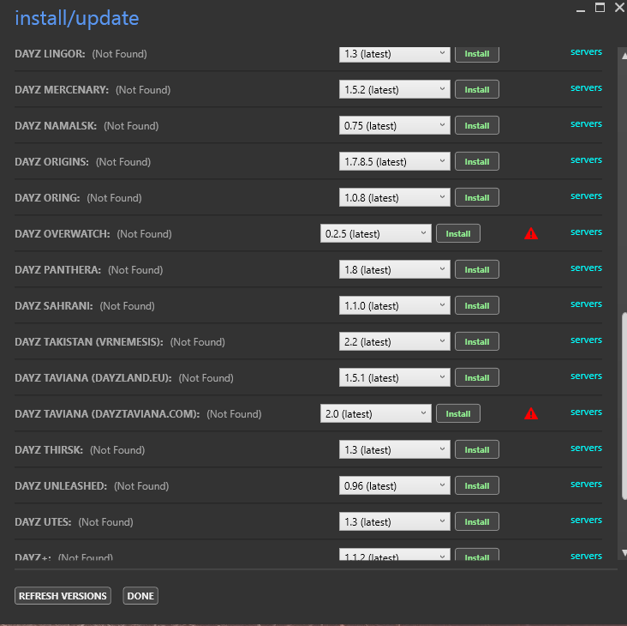Click the scrollbar down arrow
627x626 pixels.
(x=624, y=553)
